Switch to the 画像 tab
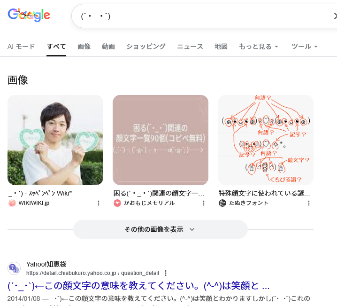This screenshot has height=306, width=337. (84, 47)
